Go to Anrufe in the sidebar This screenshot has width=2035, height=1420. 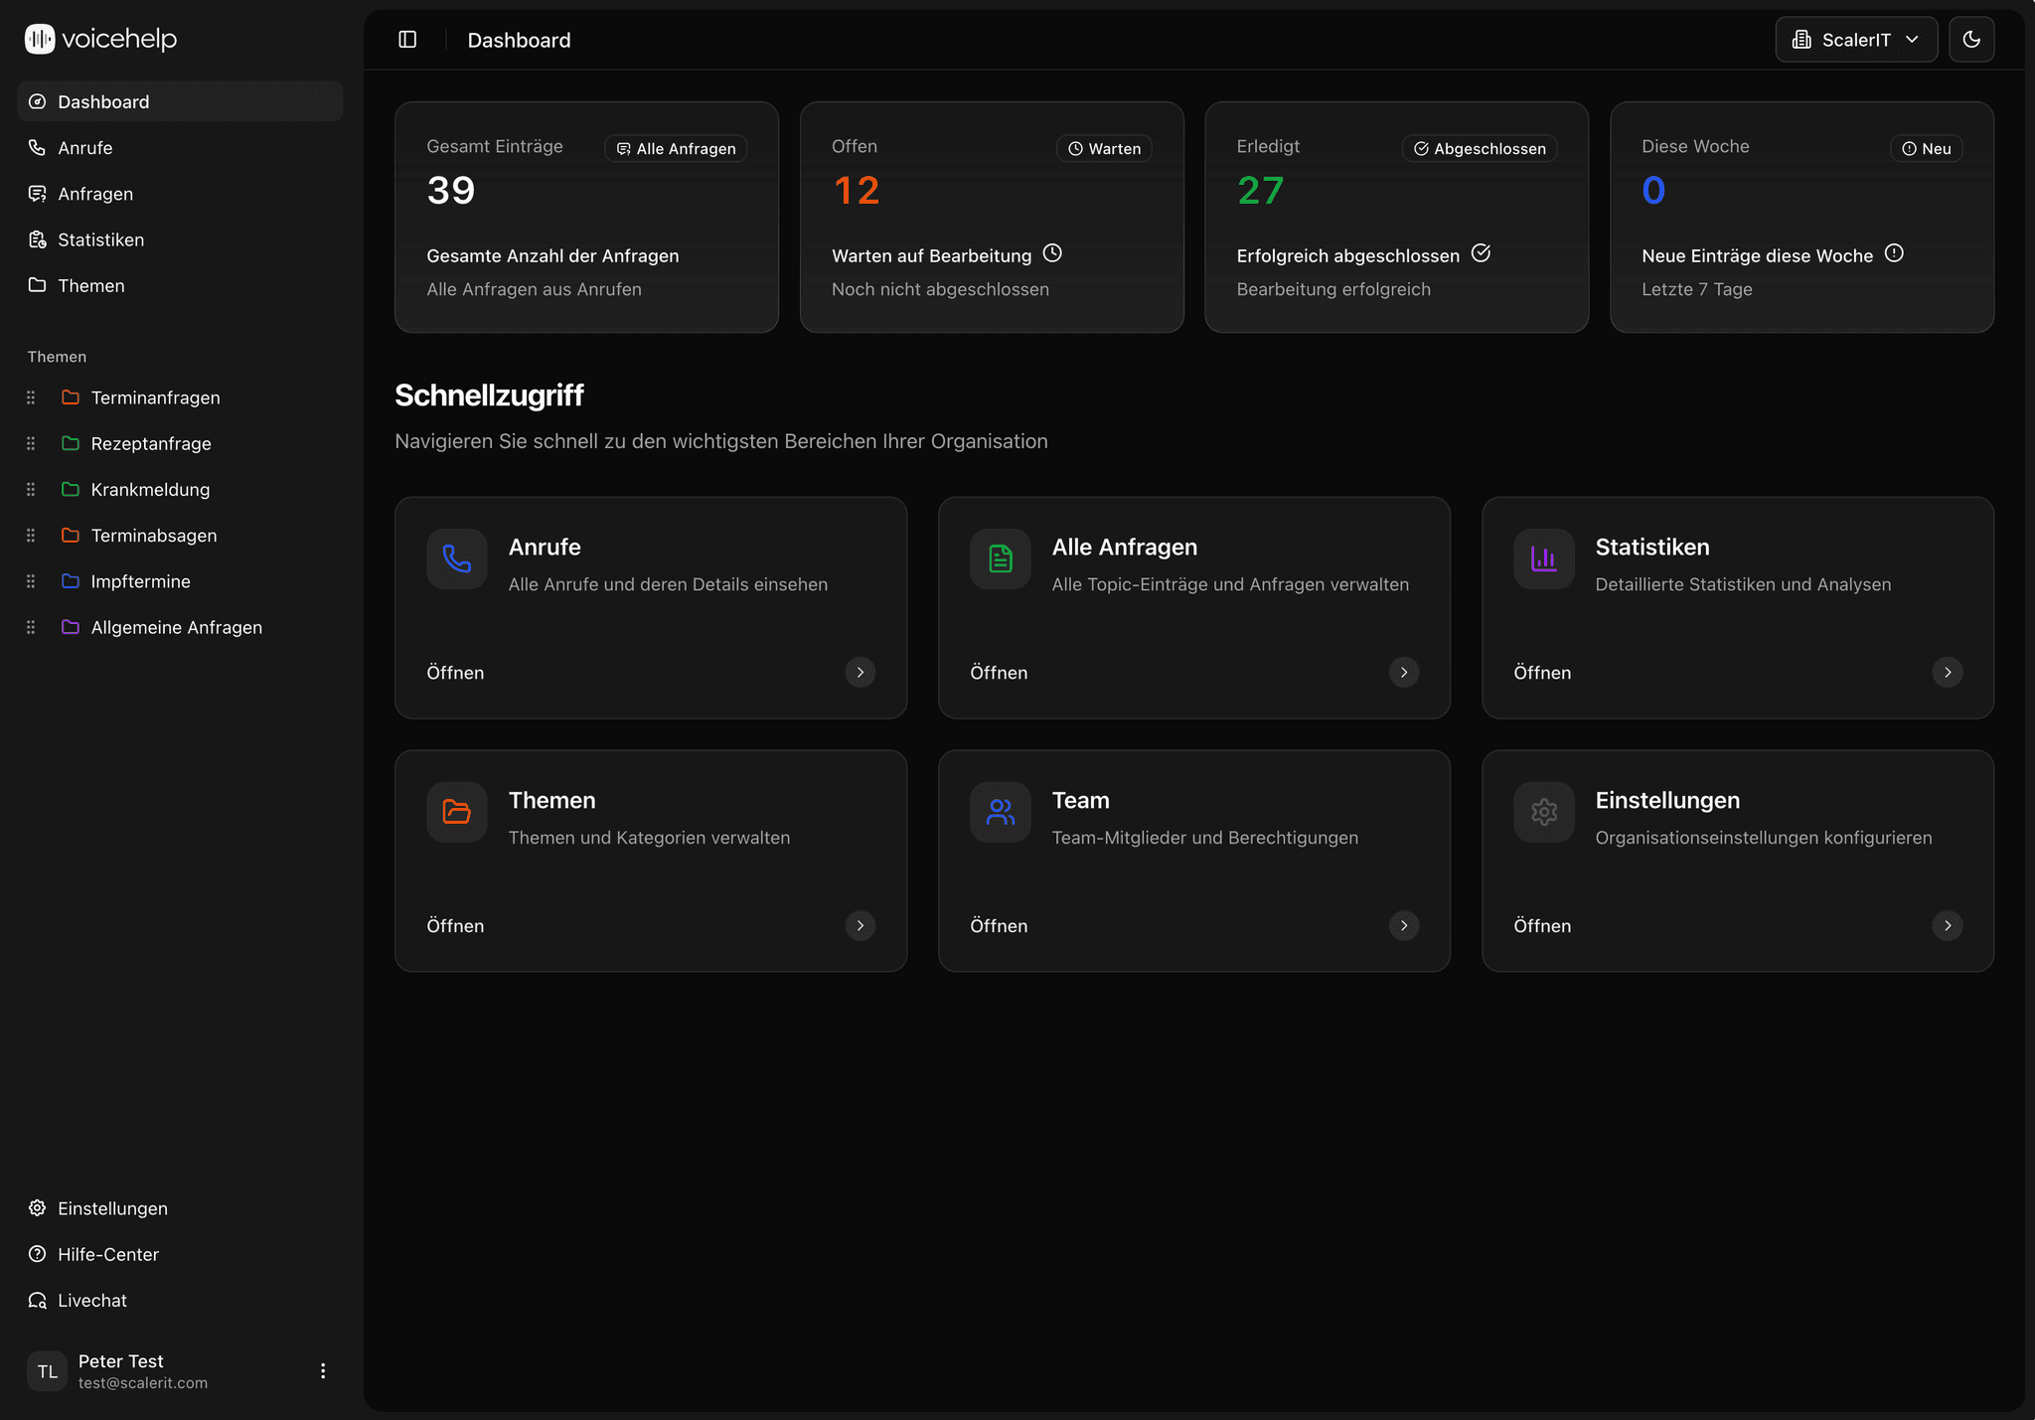click(180, 147)
